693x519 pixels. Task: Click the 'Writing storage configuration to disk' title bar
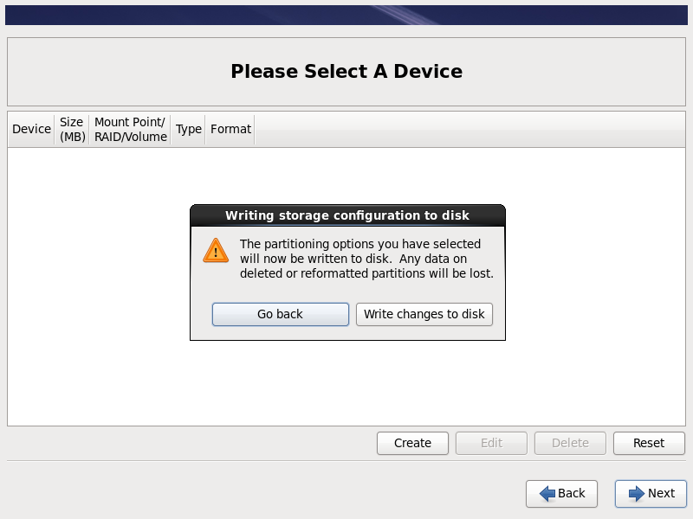tap(347, 215)
